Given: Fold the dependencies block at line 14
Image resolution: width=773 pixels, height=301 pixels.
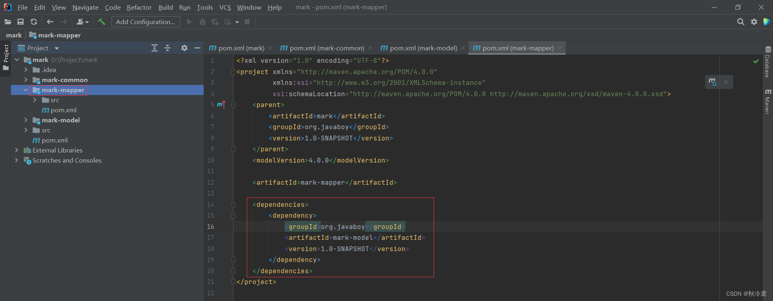Looking at the screenshot, I should click(x=233, y=205).
